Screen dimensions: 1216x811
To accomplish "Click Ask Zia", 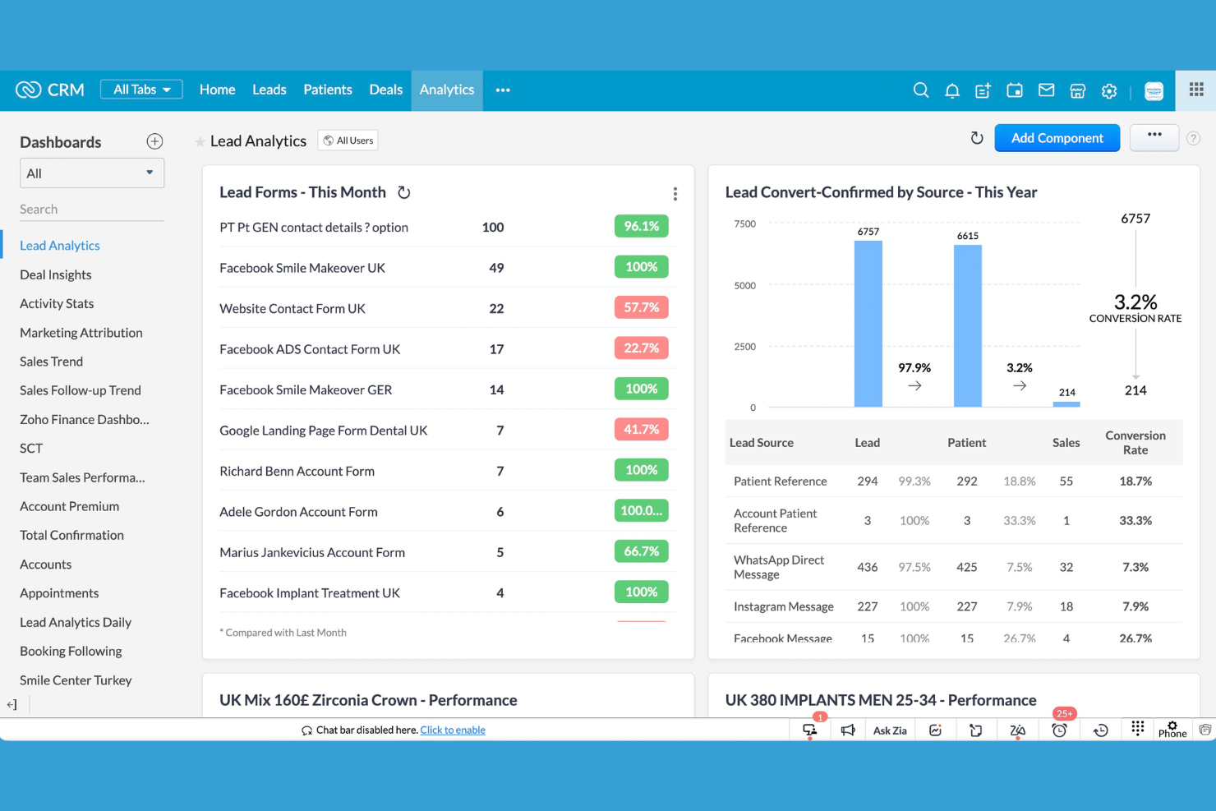I will (x=890, y=730).
